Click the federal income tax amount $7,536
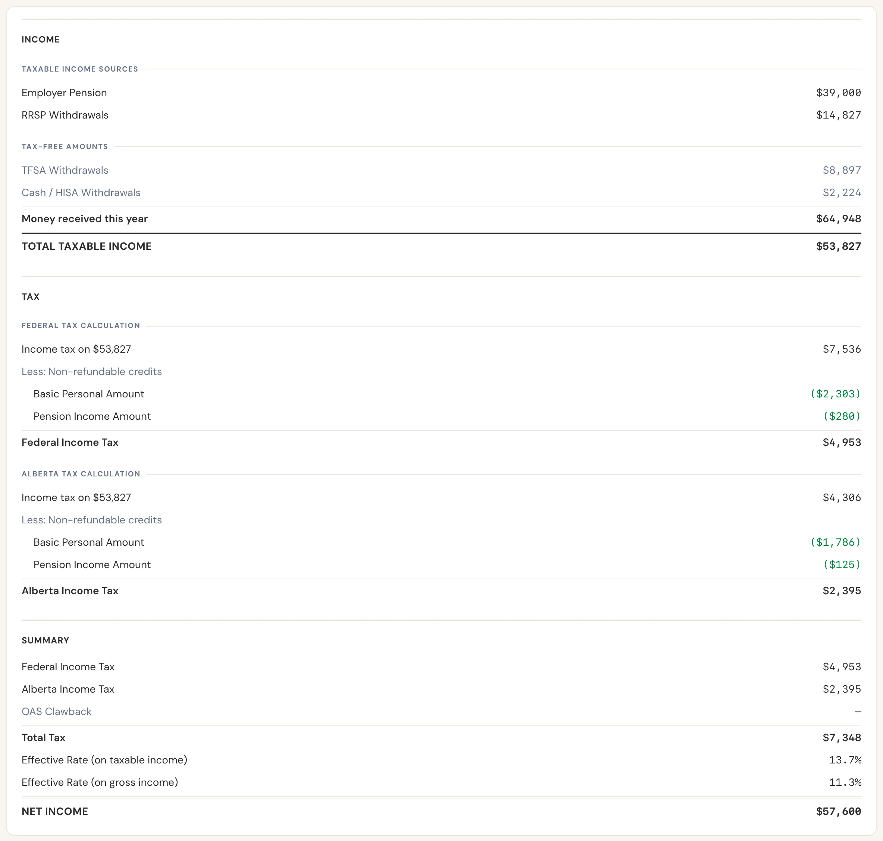 click(841, 349)
